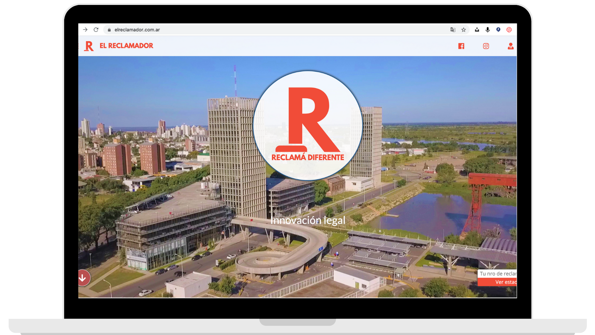Click the browser forward arrow
The width and height of the screenshot is (595, 335).
pyautogui.click(x=85, y=30)
